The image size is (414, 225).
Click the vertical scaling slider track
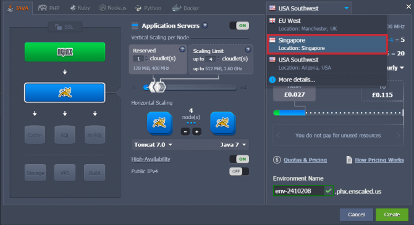pyautogui.click(x=190, y=88)
